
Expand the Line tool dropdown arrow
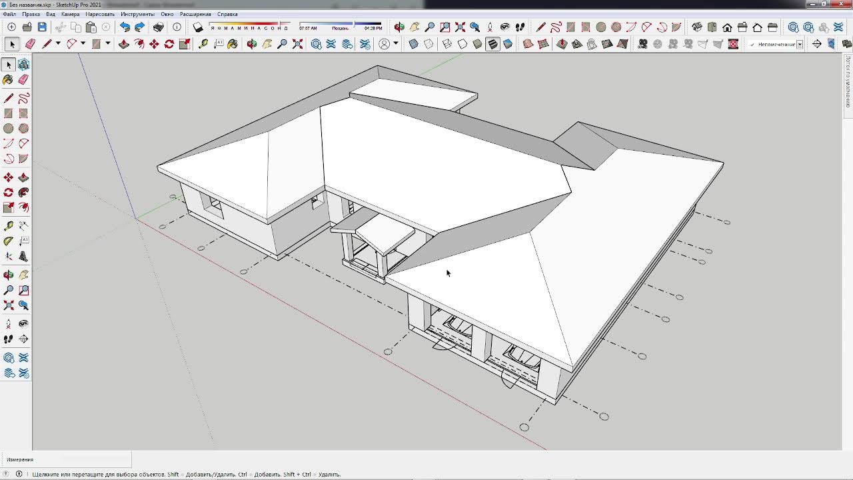click(x=58, y=44)
